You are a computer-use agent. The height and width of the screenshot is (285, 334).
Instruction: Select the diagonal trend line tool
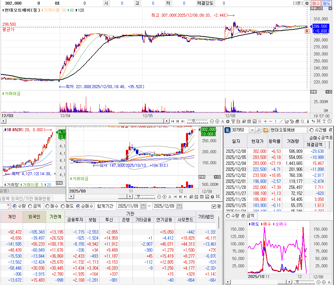coord(281,121)
